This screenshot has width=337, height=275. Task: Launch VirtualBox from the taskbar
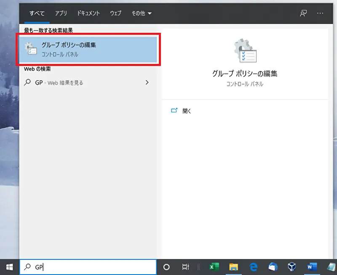point(292,267)
